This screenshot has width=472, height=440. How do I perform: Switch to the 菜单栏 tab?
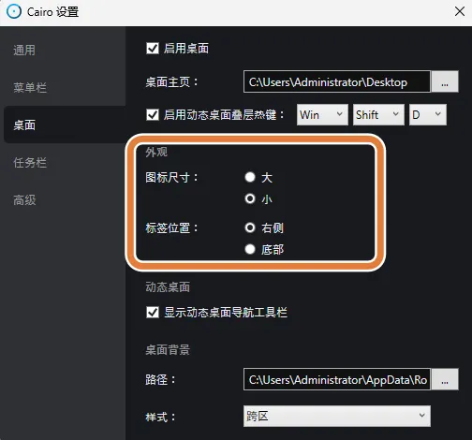(x=30, y=88)
